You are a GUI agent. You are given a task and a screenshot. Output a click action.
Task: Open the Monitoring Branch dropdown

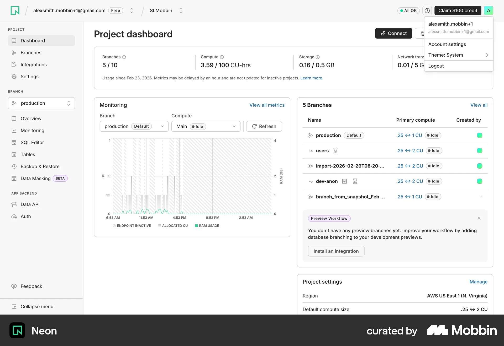(134, 126)
